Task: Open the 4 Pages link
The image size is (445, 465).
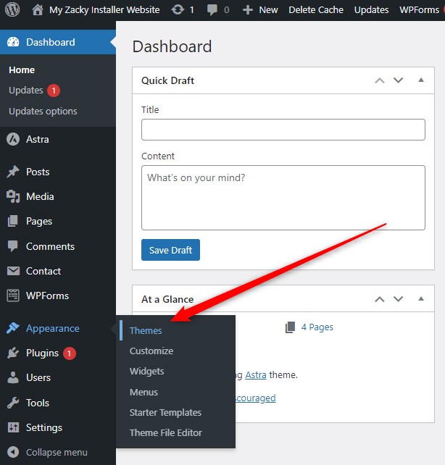Action: (317, 327)
